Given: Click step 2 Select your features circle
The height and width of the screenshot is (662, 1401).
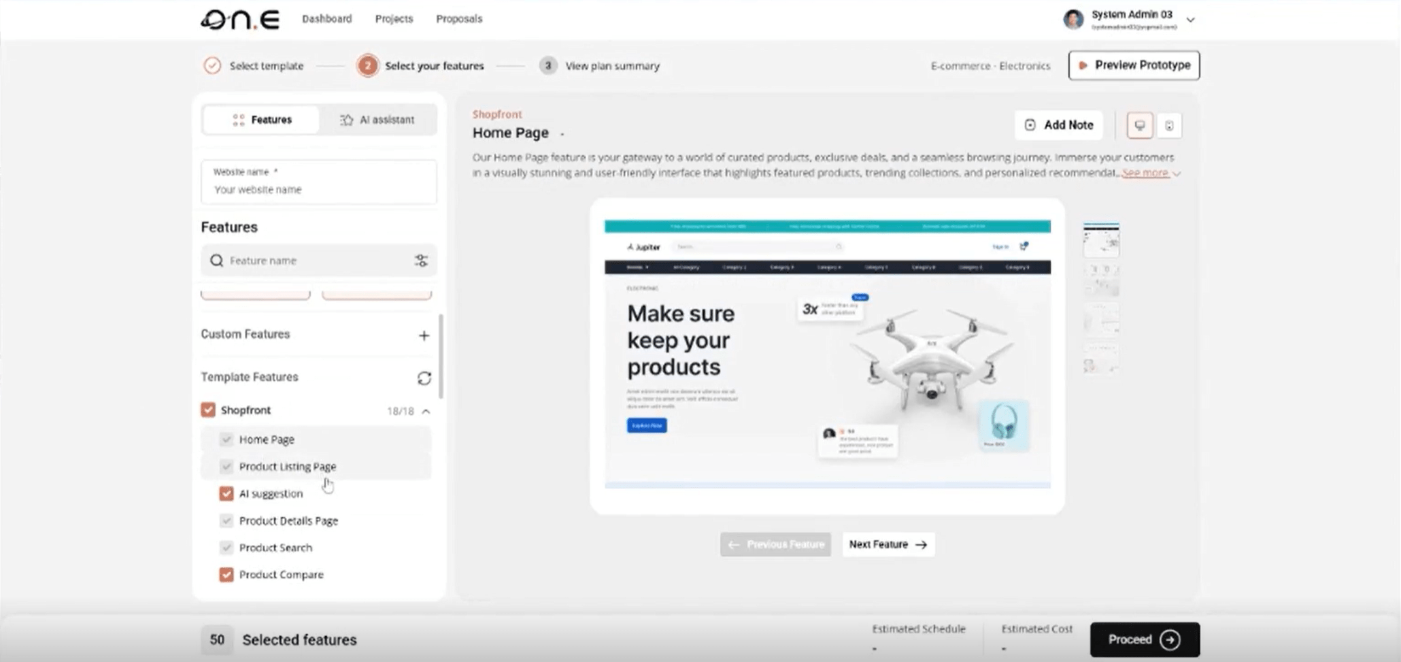Looking at the screenshot, I should pos(367,66).
